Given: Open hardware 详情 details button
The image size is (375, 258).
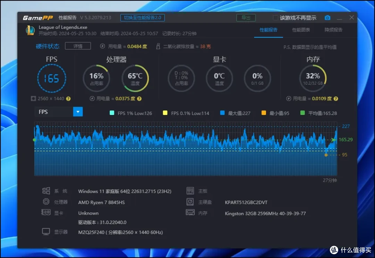Looking at the screenshot, I should 78,46.
